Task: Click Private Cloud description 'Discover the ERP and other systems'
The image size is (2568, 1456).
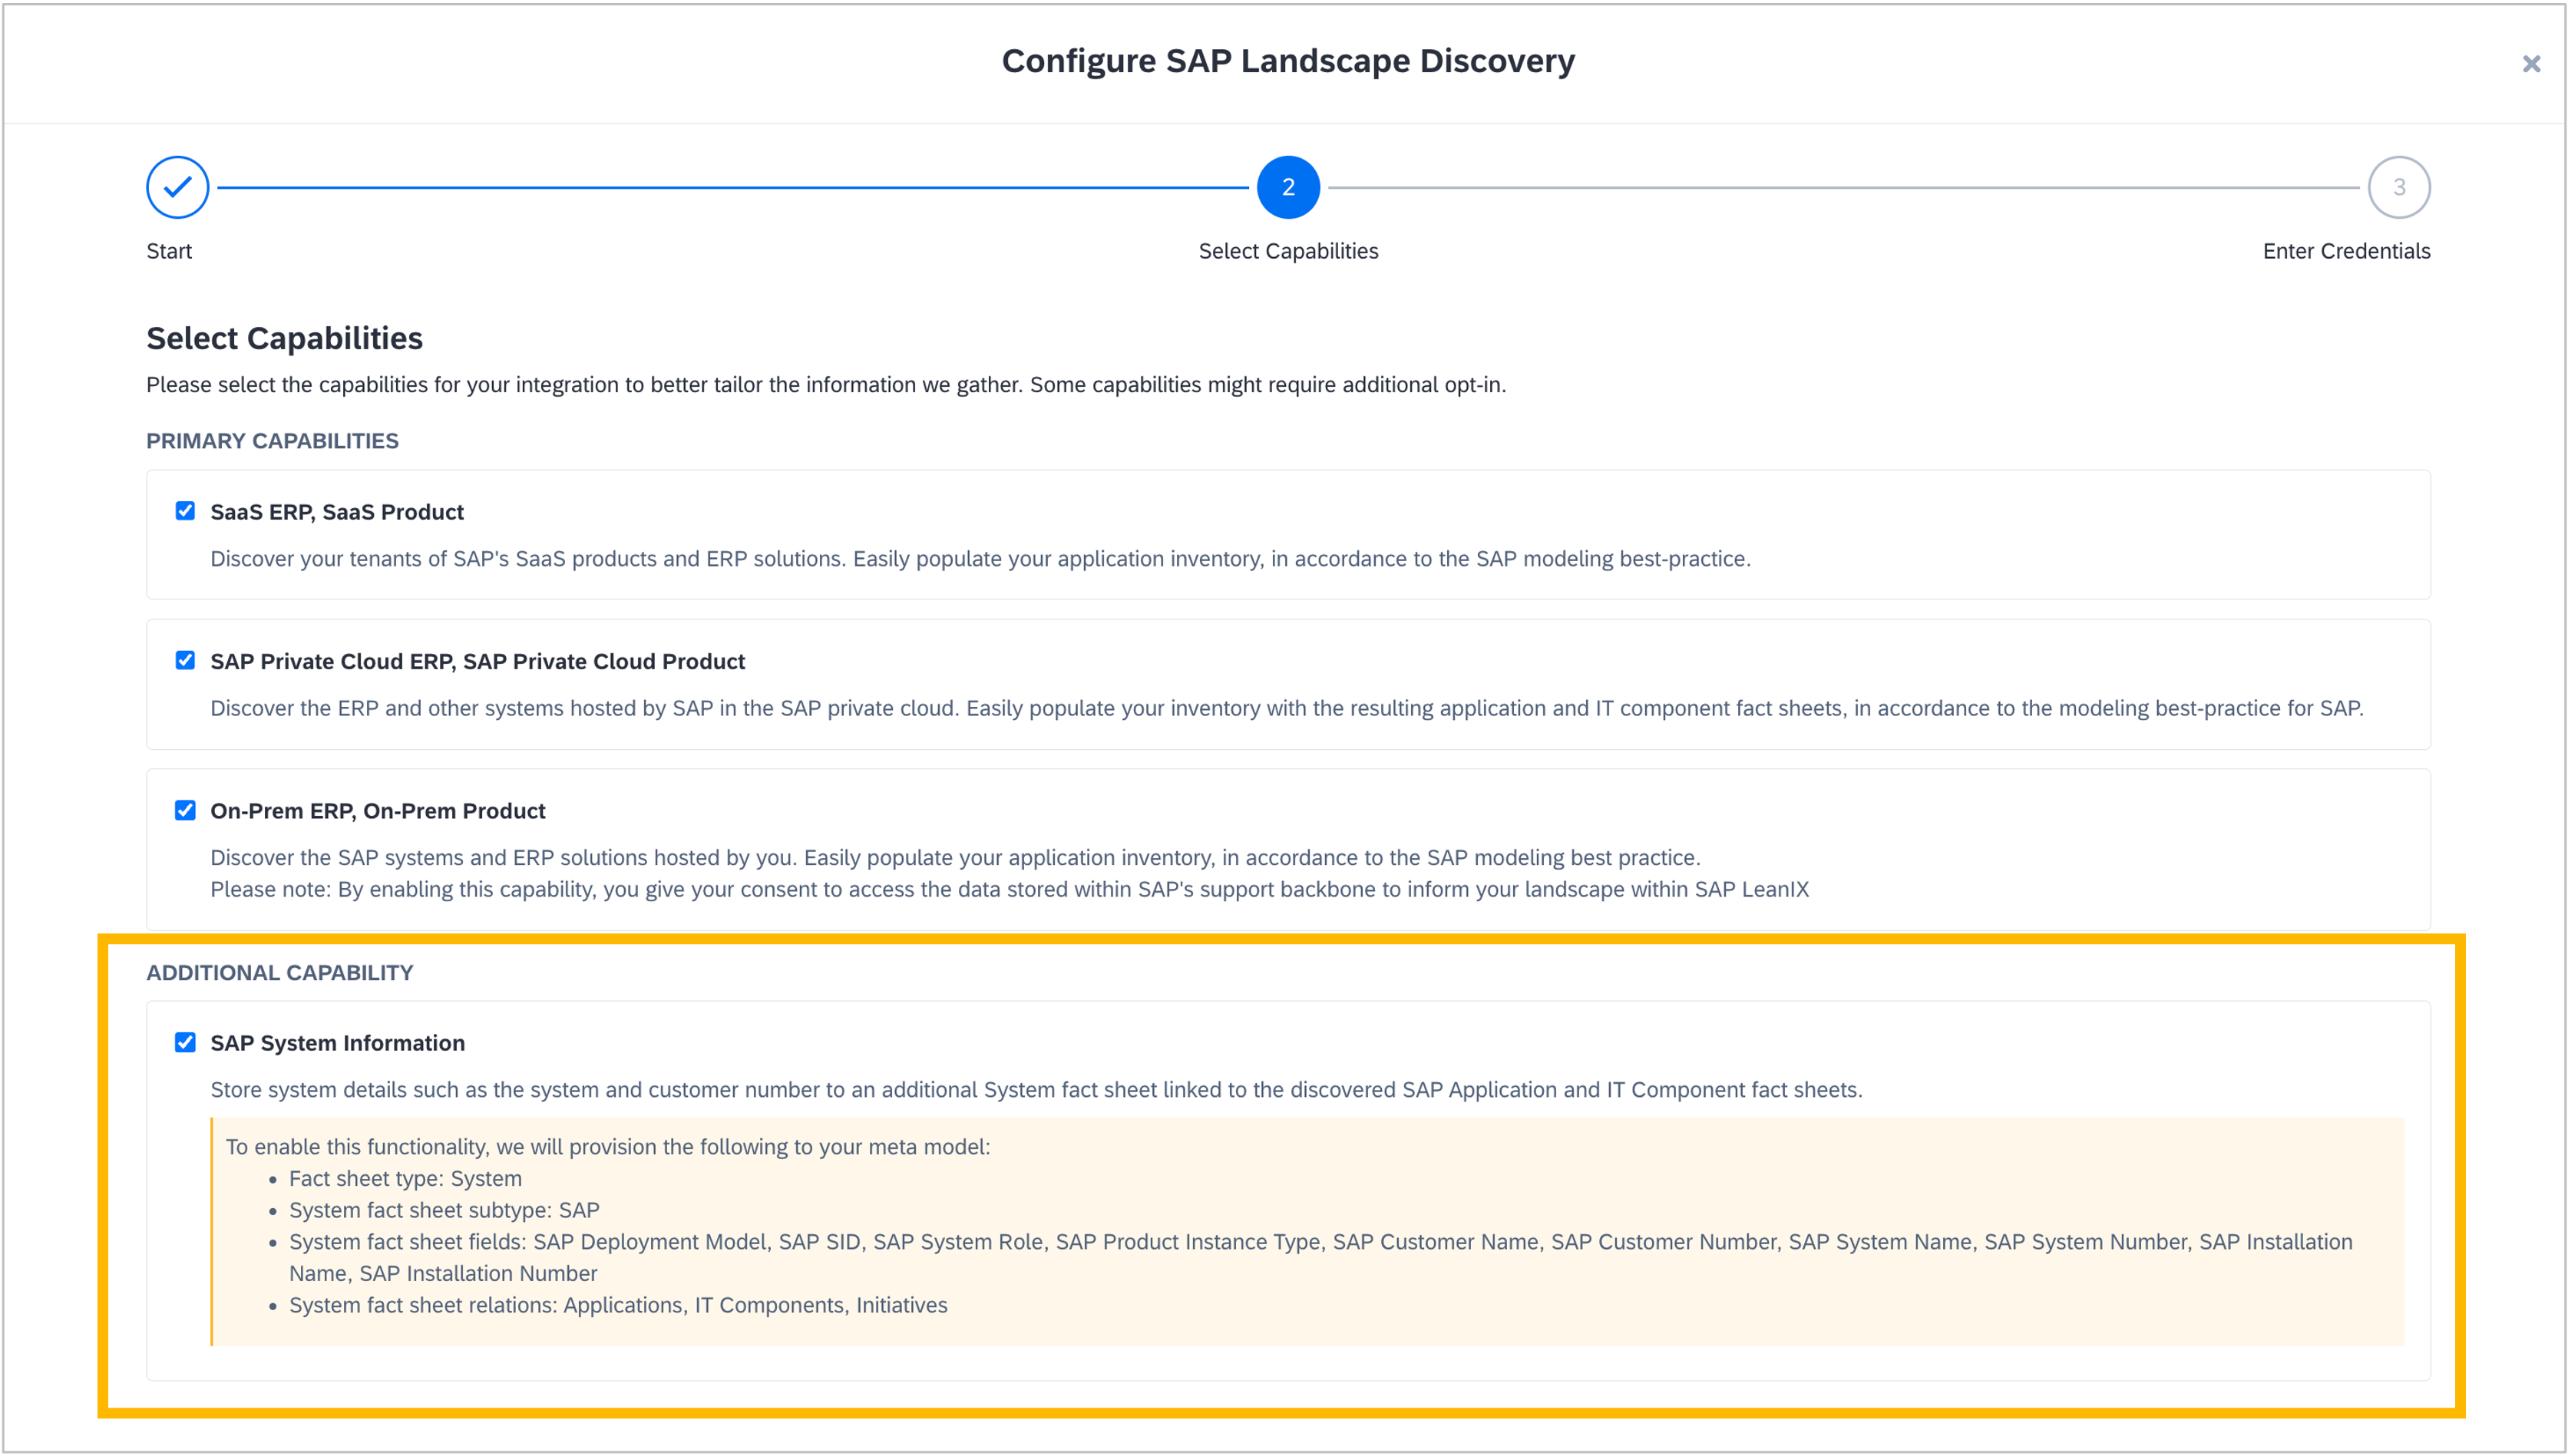Action: 1286,708
